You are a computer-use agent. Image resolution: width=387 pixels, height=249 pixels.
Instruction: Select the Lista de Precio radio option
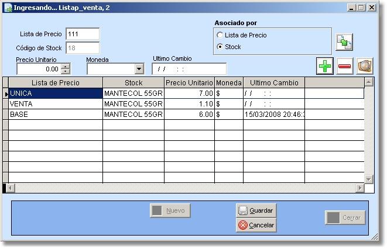click(x=220, y=35)
